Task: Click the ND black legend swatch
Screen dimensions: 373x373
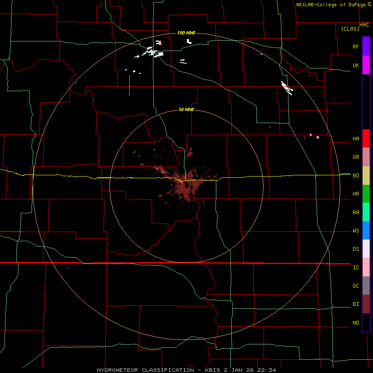Action: [x=366, y=322]
